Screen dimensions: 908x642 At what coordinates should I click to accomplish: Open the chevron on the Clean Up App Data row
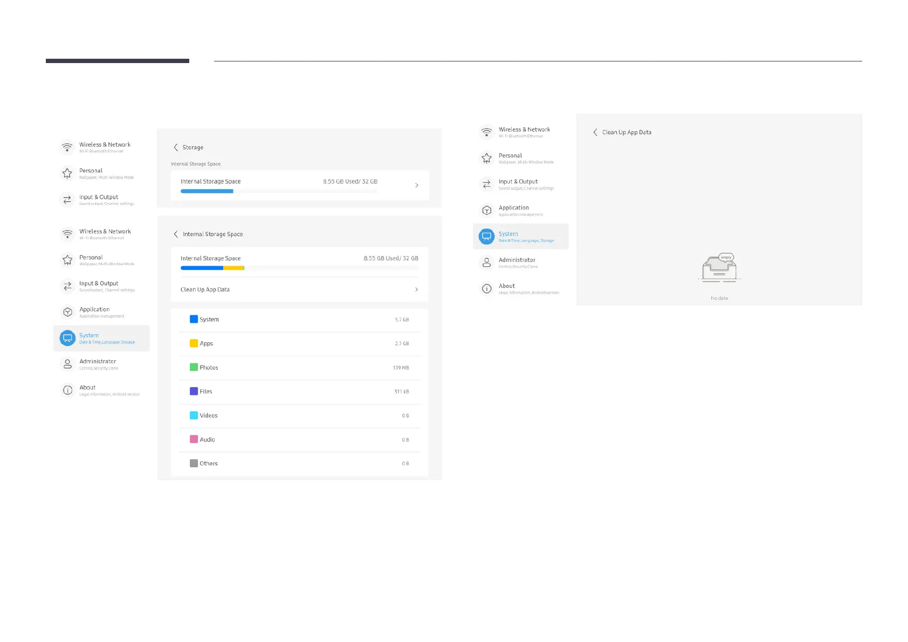tap(416, 289)
